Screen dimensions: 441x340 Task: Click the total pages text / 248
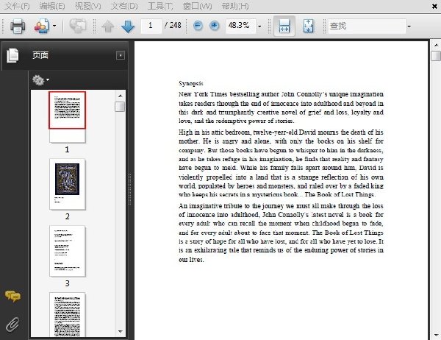tap(173, 25)
